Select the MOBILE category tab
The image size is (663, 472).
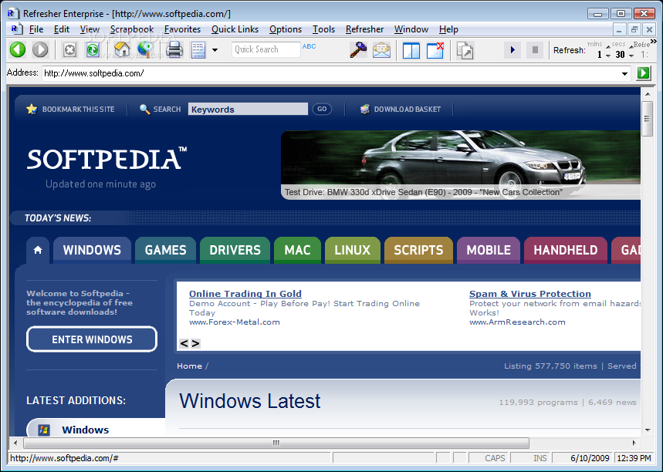pyautogui.click(x=489, y=250)
